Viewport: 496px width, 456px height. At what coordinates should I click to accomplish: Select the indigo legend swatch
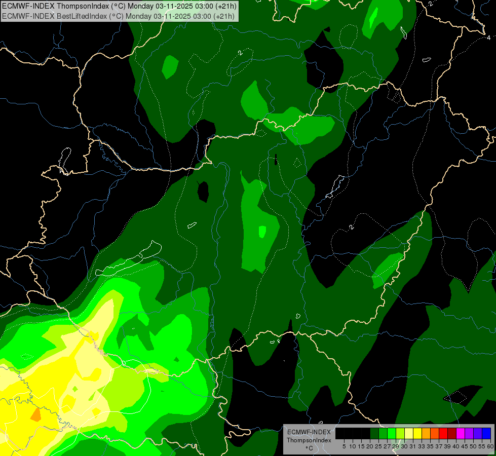(478, 433)
